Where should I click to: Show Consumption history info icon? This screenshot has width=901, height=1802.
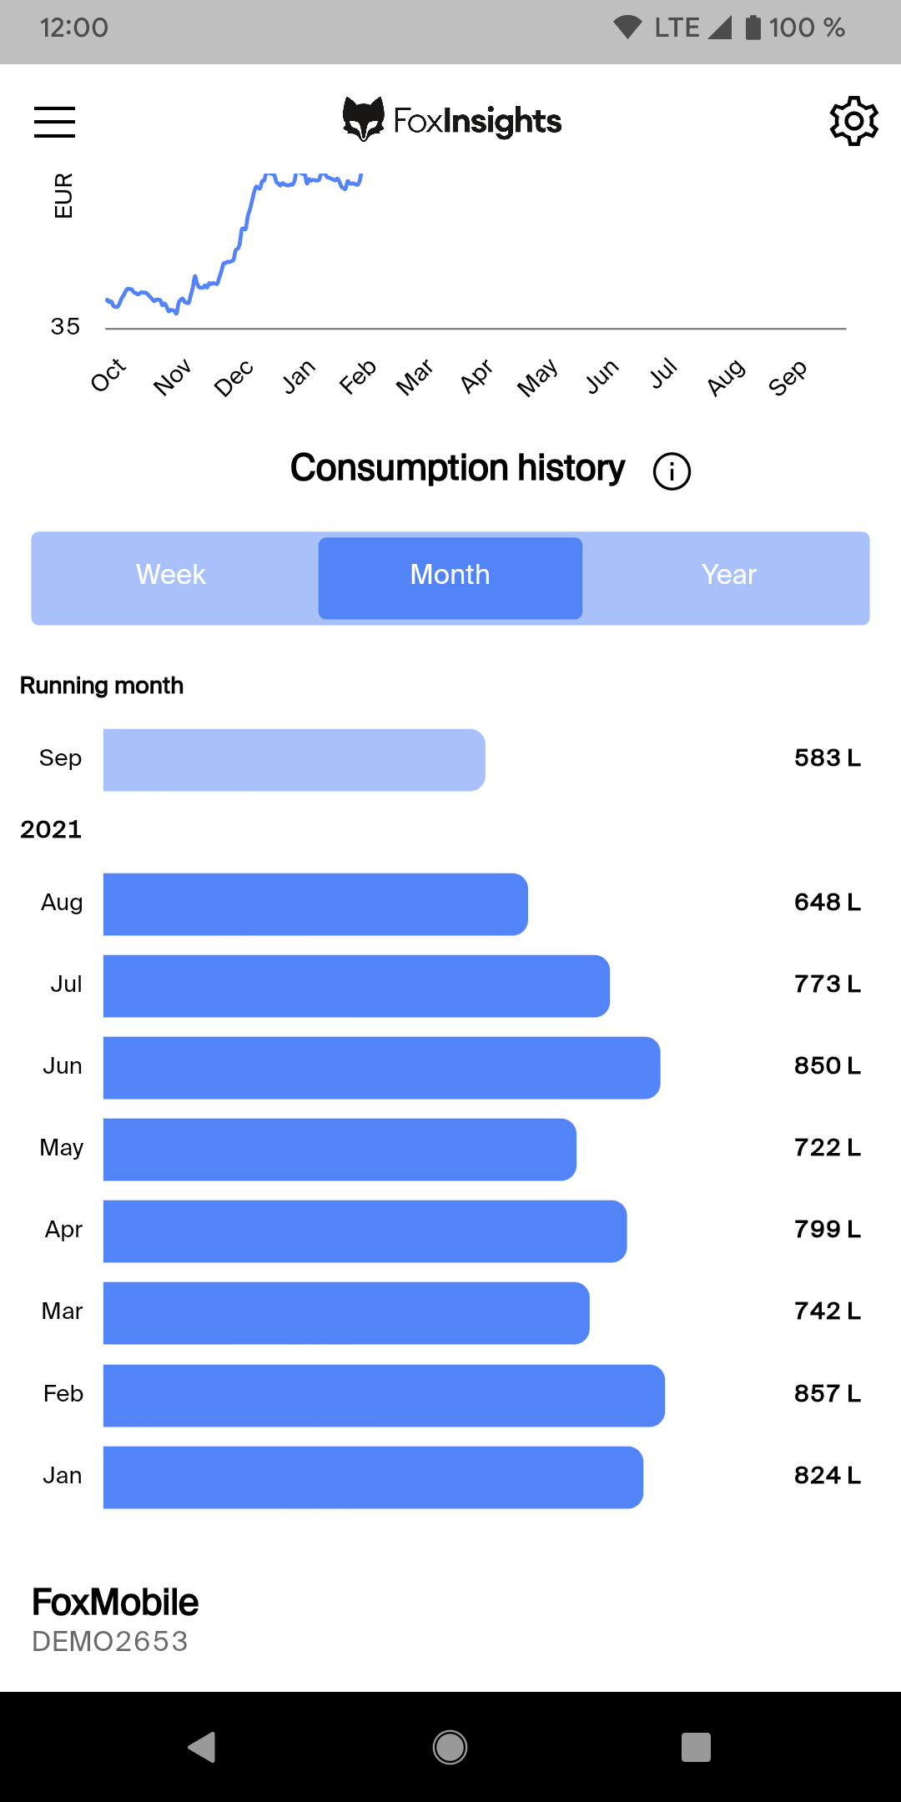click(x=672, y=471)
